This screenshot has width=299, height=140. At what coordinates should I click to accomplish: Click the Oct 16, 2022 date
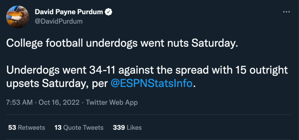coord(59,102)
